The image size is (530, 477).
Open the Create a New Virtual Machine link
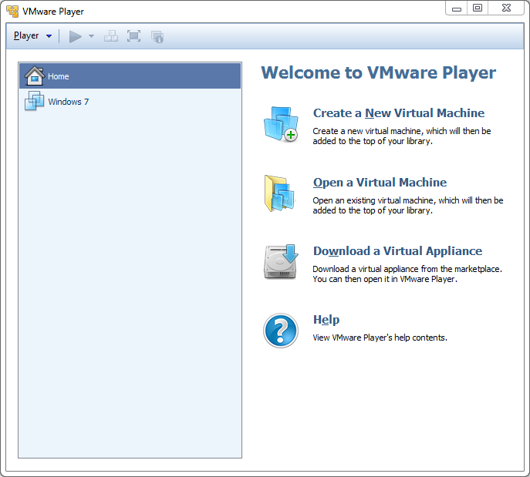click(398, 113)
